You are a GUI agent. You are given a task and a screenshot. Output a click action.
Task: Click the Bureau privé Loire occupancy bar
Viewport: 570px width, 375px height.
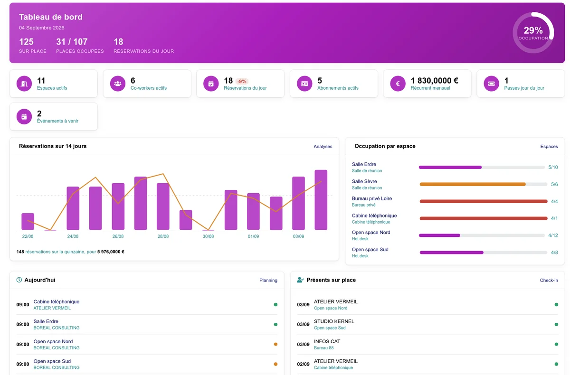(x=484, y=201)
